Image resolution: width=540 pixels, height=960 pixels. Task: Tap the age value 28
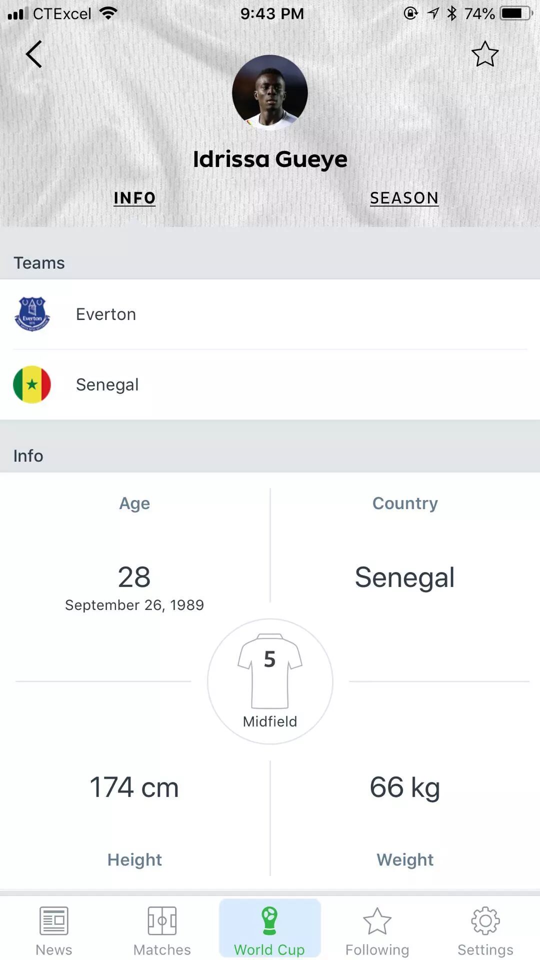click(x=134, y=577)
